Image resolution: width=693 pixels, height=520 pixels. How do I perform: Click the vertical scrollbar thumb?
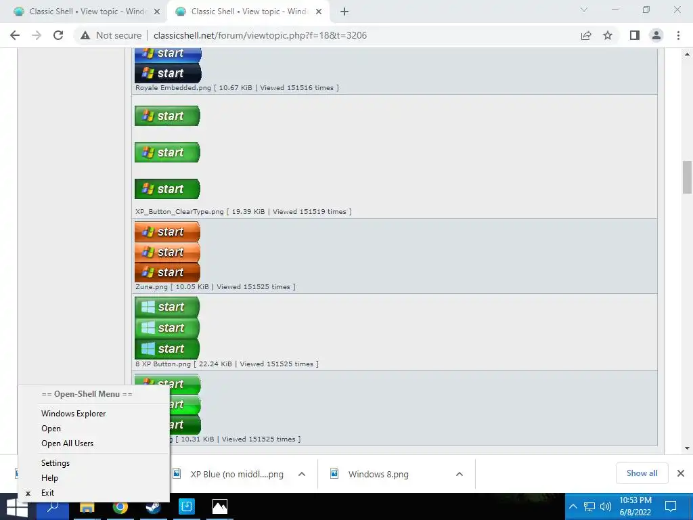point(687,177)
